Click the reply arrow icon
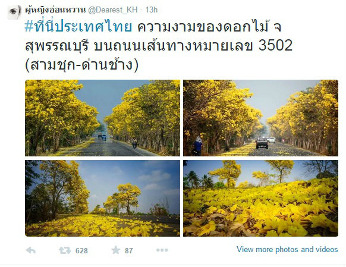The height and width of the screenshot is (267, 346). pos(31,250)
